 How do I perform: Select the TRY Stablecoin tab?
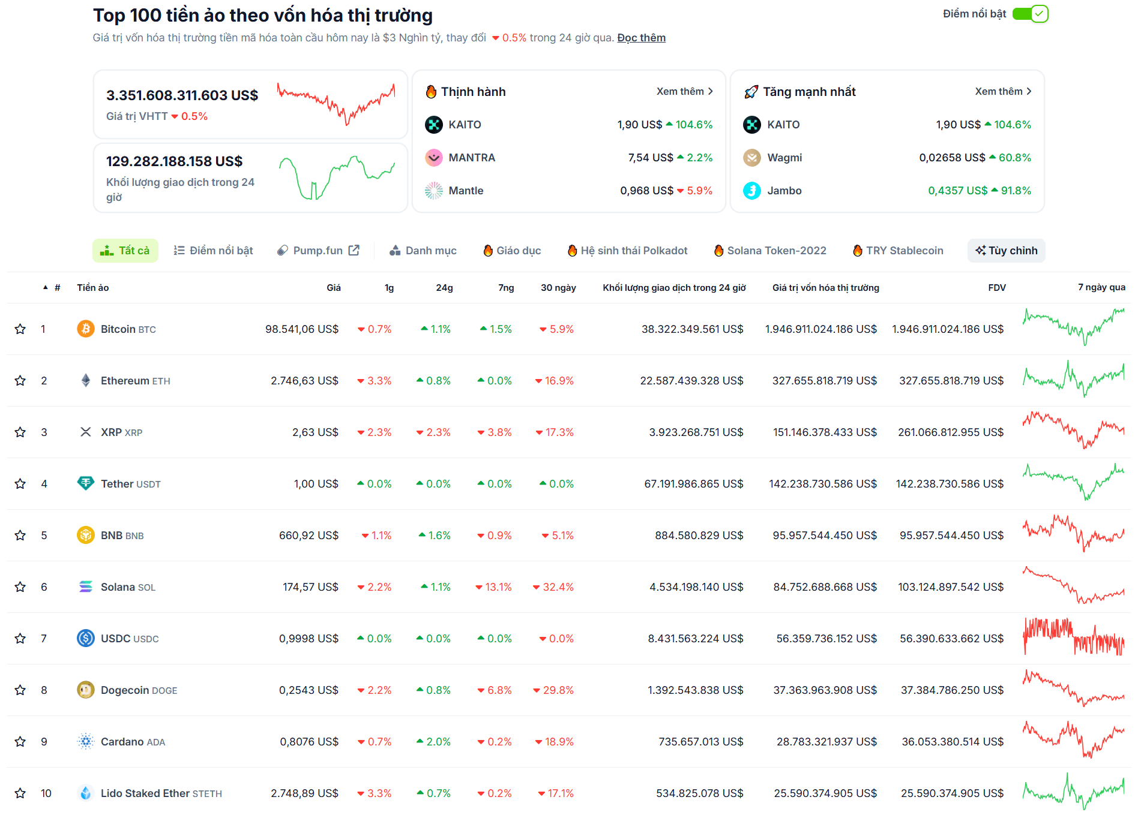tap(899, 251)
